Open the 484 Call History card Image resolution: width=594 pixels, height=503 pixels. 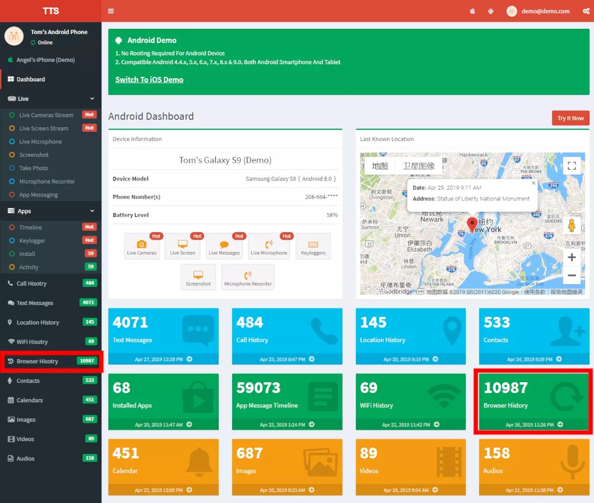tap(287, 336)
